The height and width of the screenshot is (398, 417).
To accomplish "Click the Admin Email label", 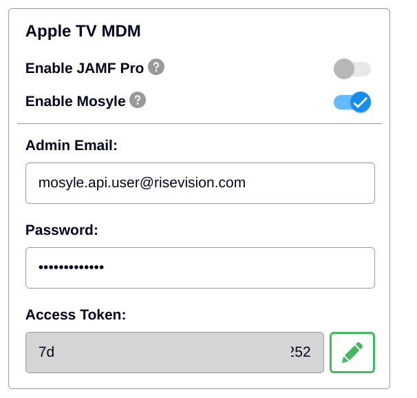I will pos(72,145).
